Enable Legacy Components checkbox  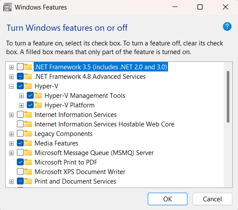pyautogui.click(x=20, y=134)
